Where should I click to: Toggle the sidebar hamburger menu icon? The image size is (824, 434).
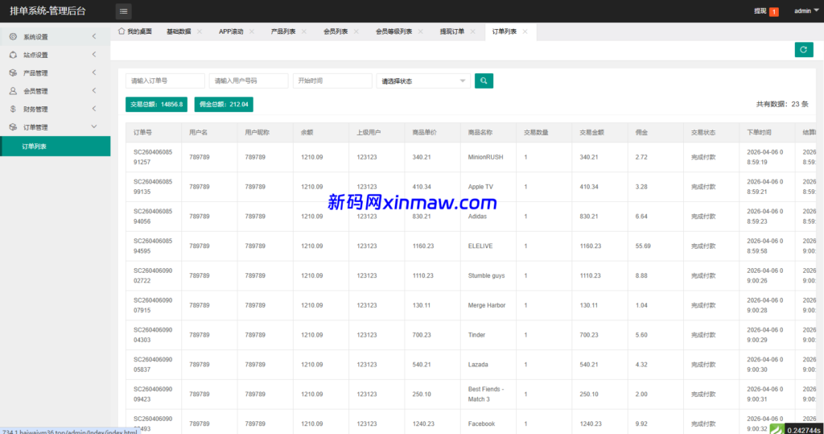click(x=123, y=11)
